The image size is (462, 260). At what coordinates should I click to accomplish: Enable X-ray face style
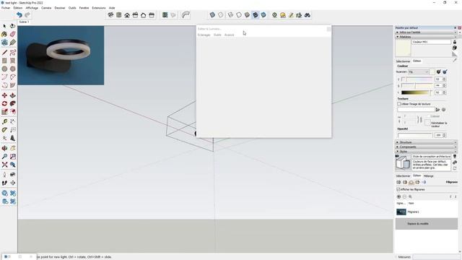tap(212, 14)
